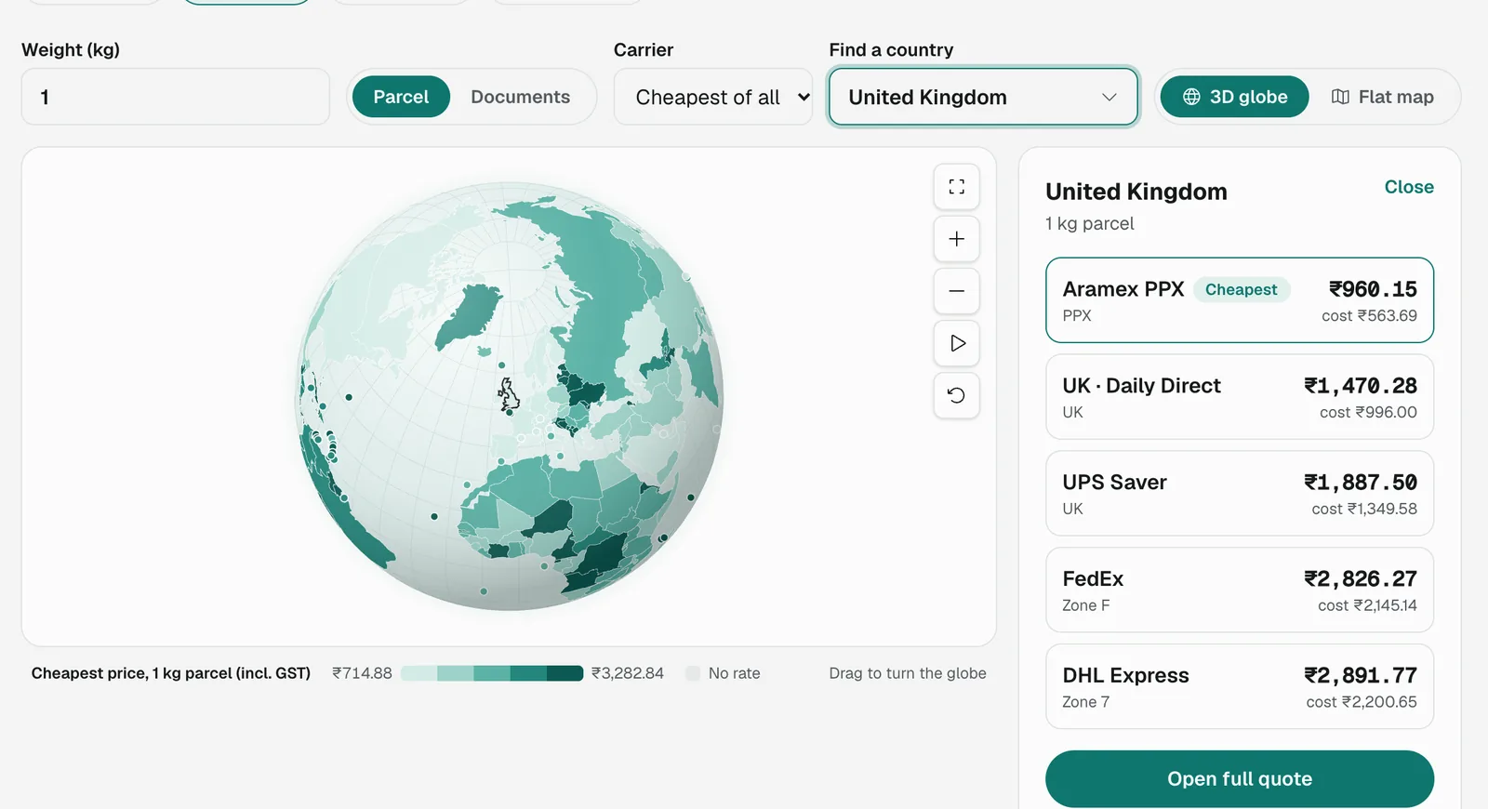1488x809 pixels.
Task: Click the Weight (kg) input field
Action: [176, 97]
